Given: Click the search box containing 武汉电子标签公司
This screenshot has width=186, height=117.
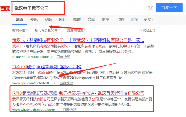Looking at the screenshot, I should (80, 8).
